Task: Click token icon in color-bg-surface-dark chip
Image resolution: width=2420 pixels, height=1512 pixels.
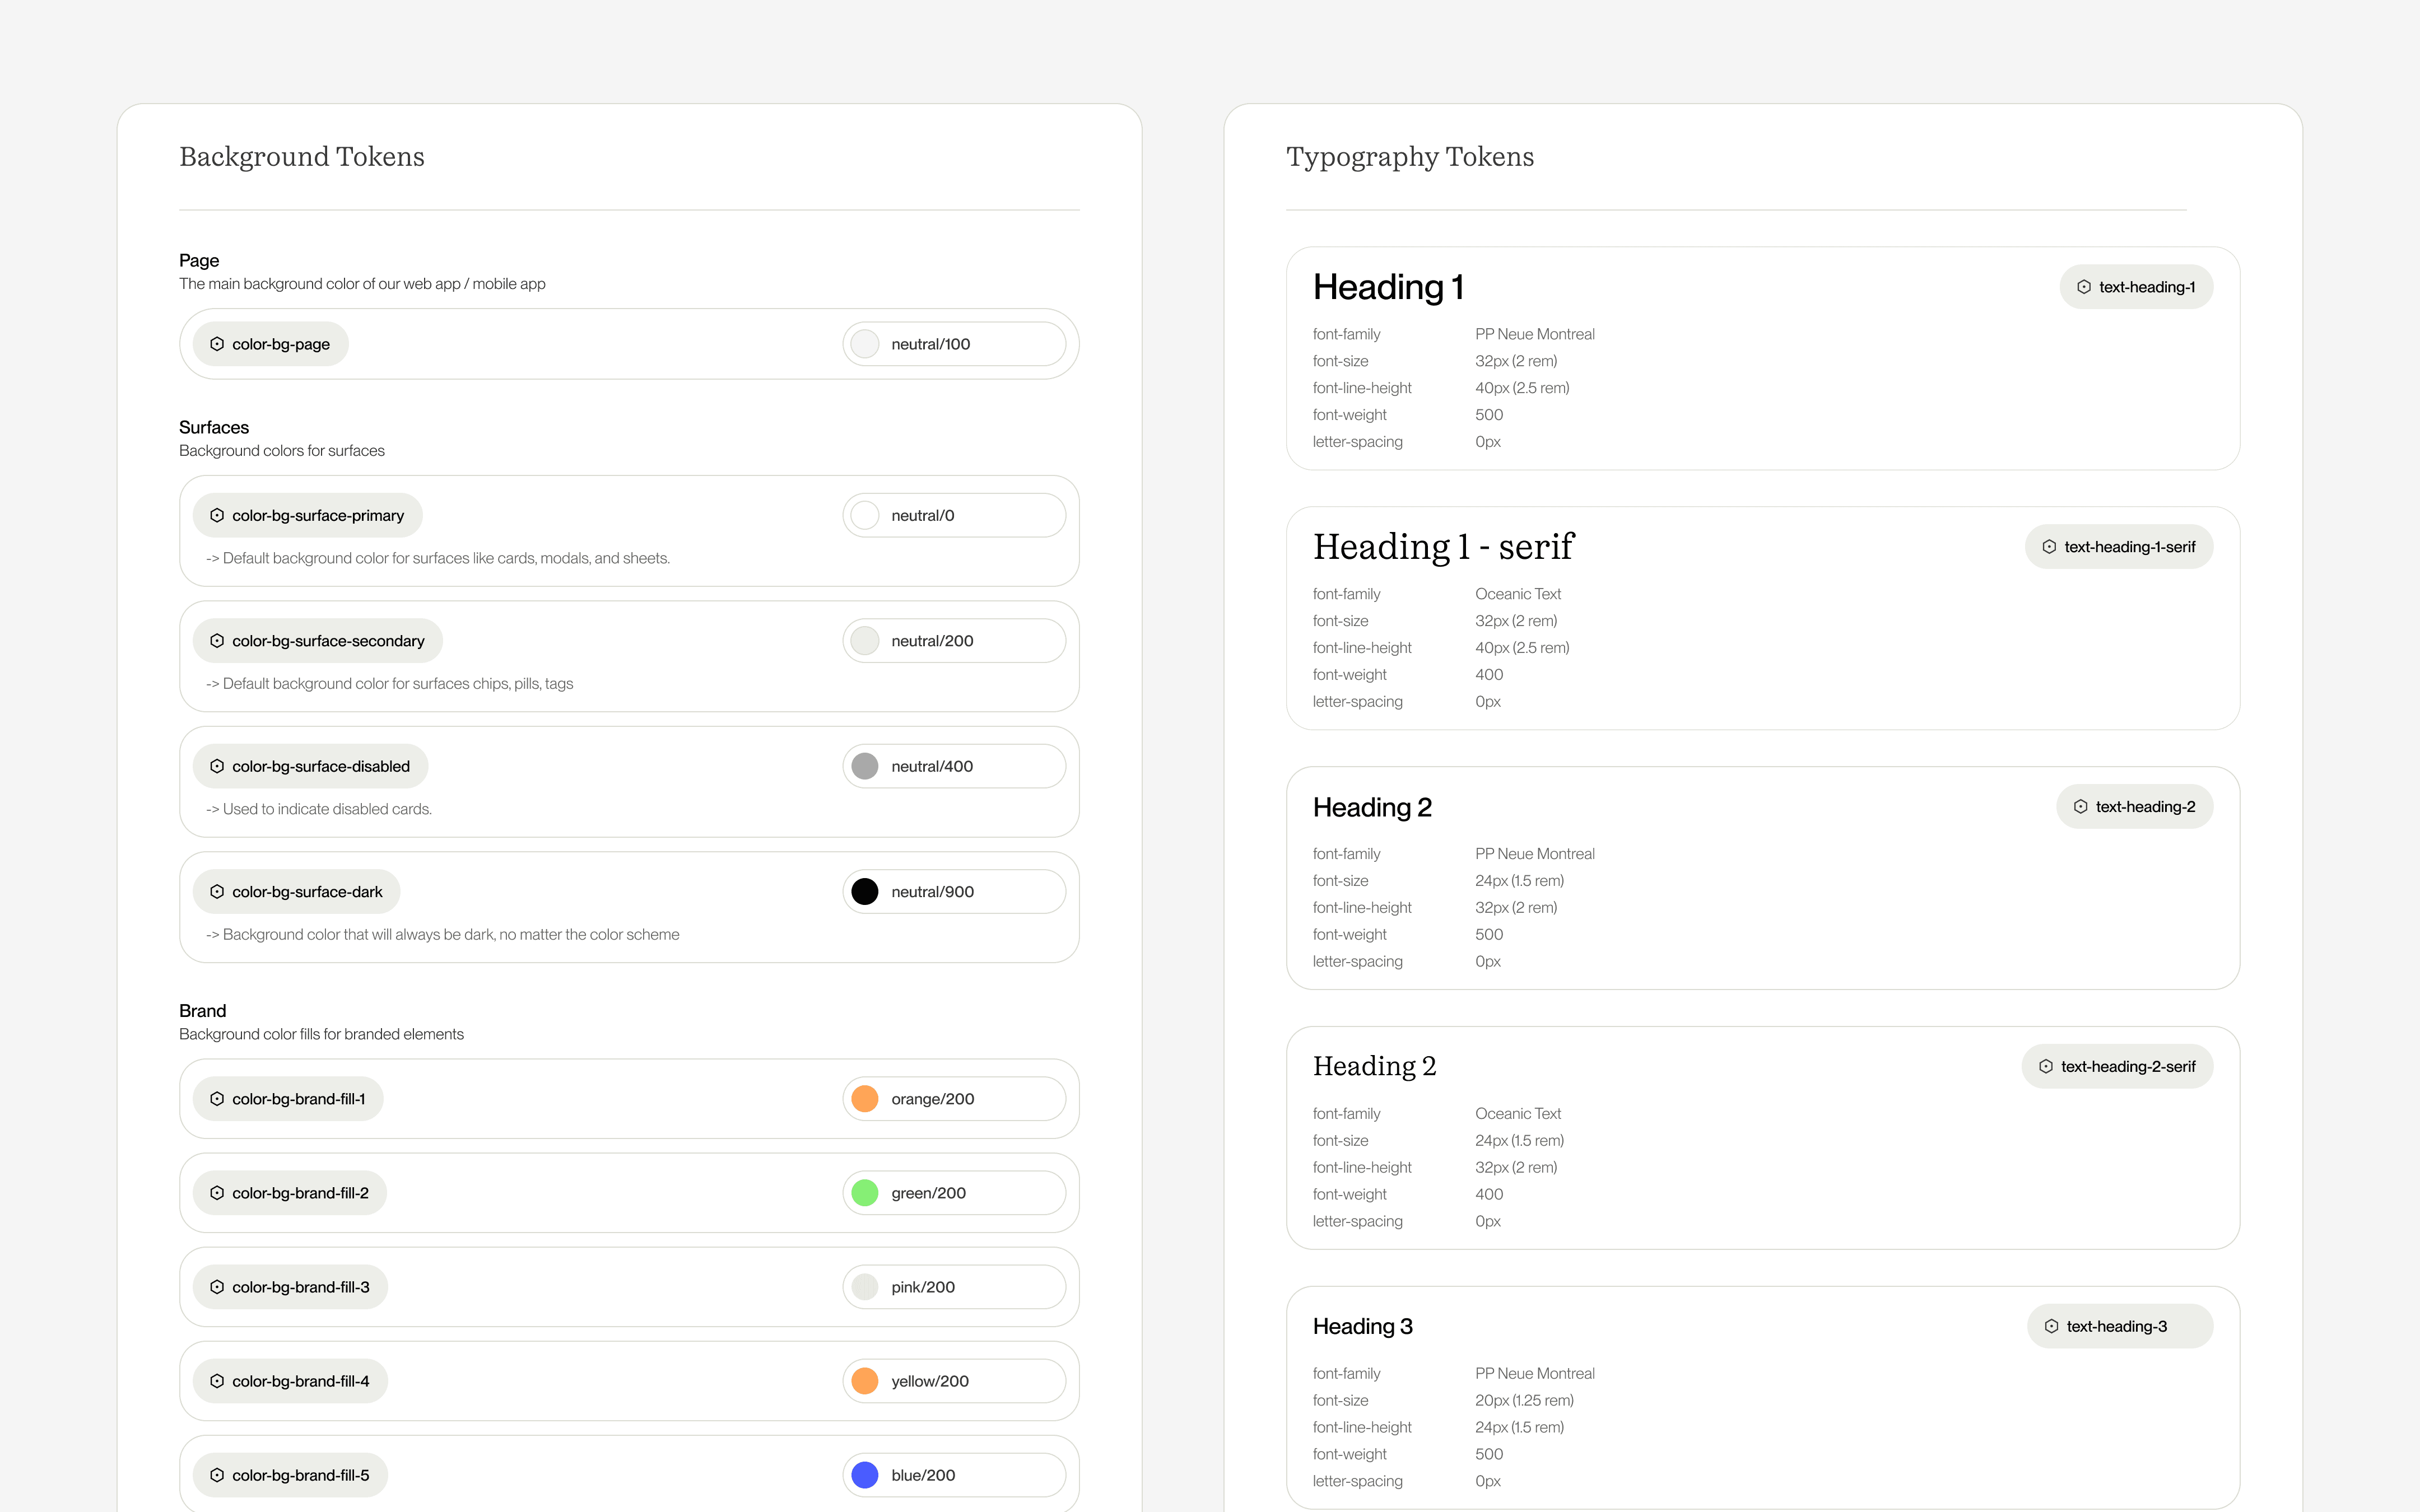Action: (x=217, y=892)
